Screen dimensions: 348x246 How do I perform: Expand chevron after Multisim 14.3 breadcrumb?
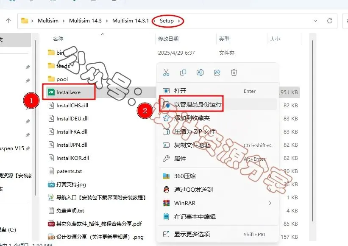pyautogui.click(x=107, y=21)
